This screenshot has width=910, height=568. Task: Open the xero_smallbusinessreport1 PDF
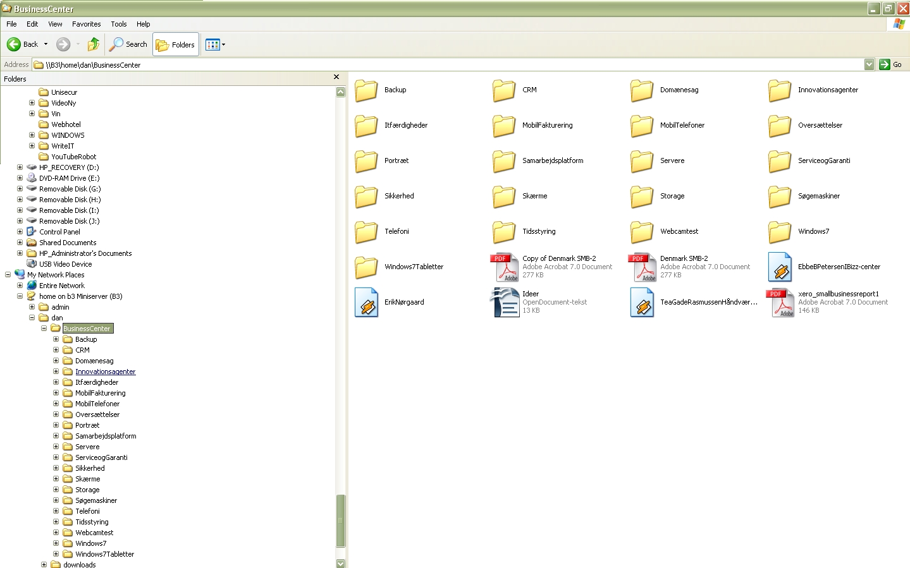[780, 302]
